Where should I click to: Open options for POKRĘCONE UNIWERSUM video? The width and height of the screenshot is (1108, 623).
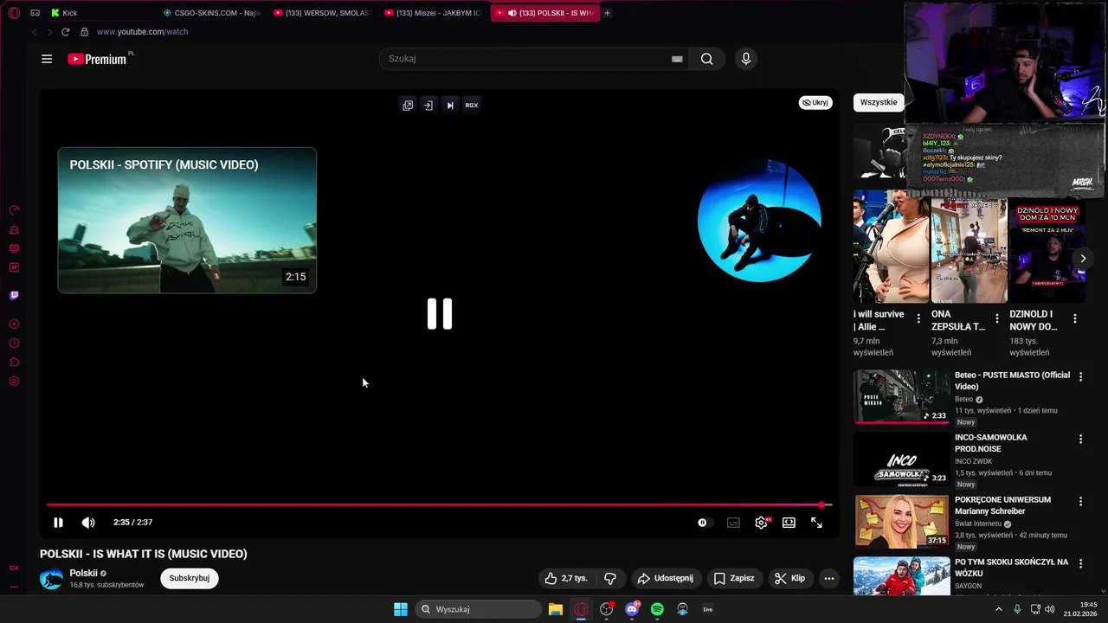point(1080,502)
